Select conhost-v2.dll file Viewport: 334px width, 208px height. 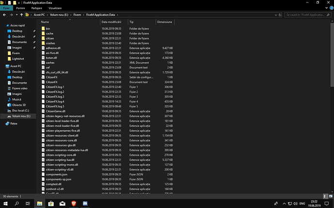click(55, 189)
